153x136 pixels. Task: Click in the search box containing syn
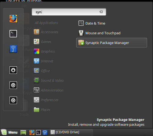click(x=69, y=12)
